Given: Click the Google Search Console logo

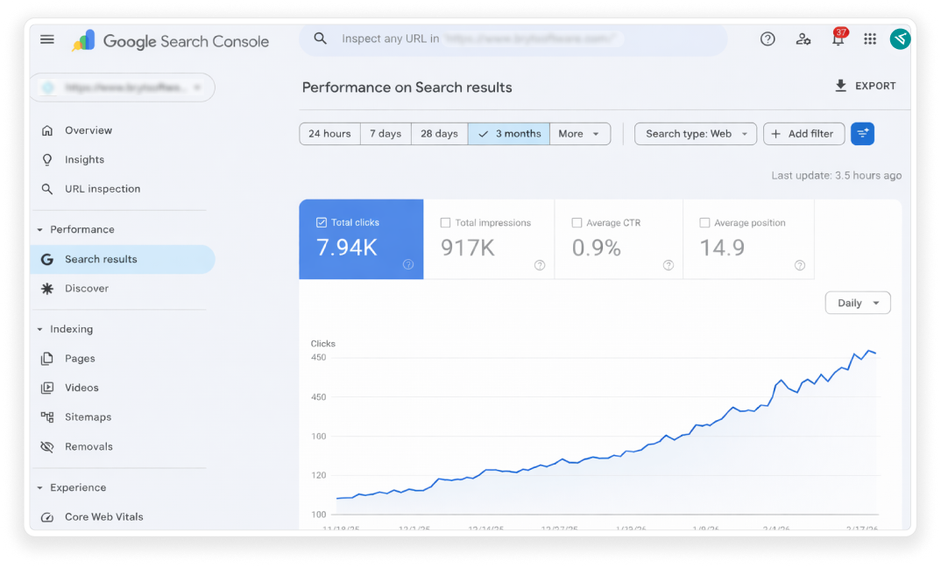Looking at the screenshot, I should click(x=167, y=40).
